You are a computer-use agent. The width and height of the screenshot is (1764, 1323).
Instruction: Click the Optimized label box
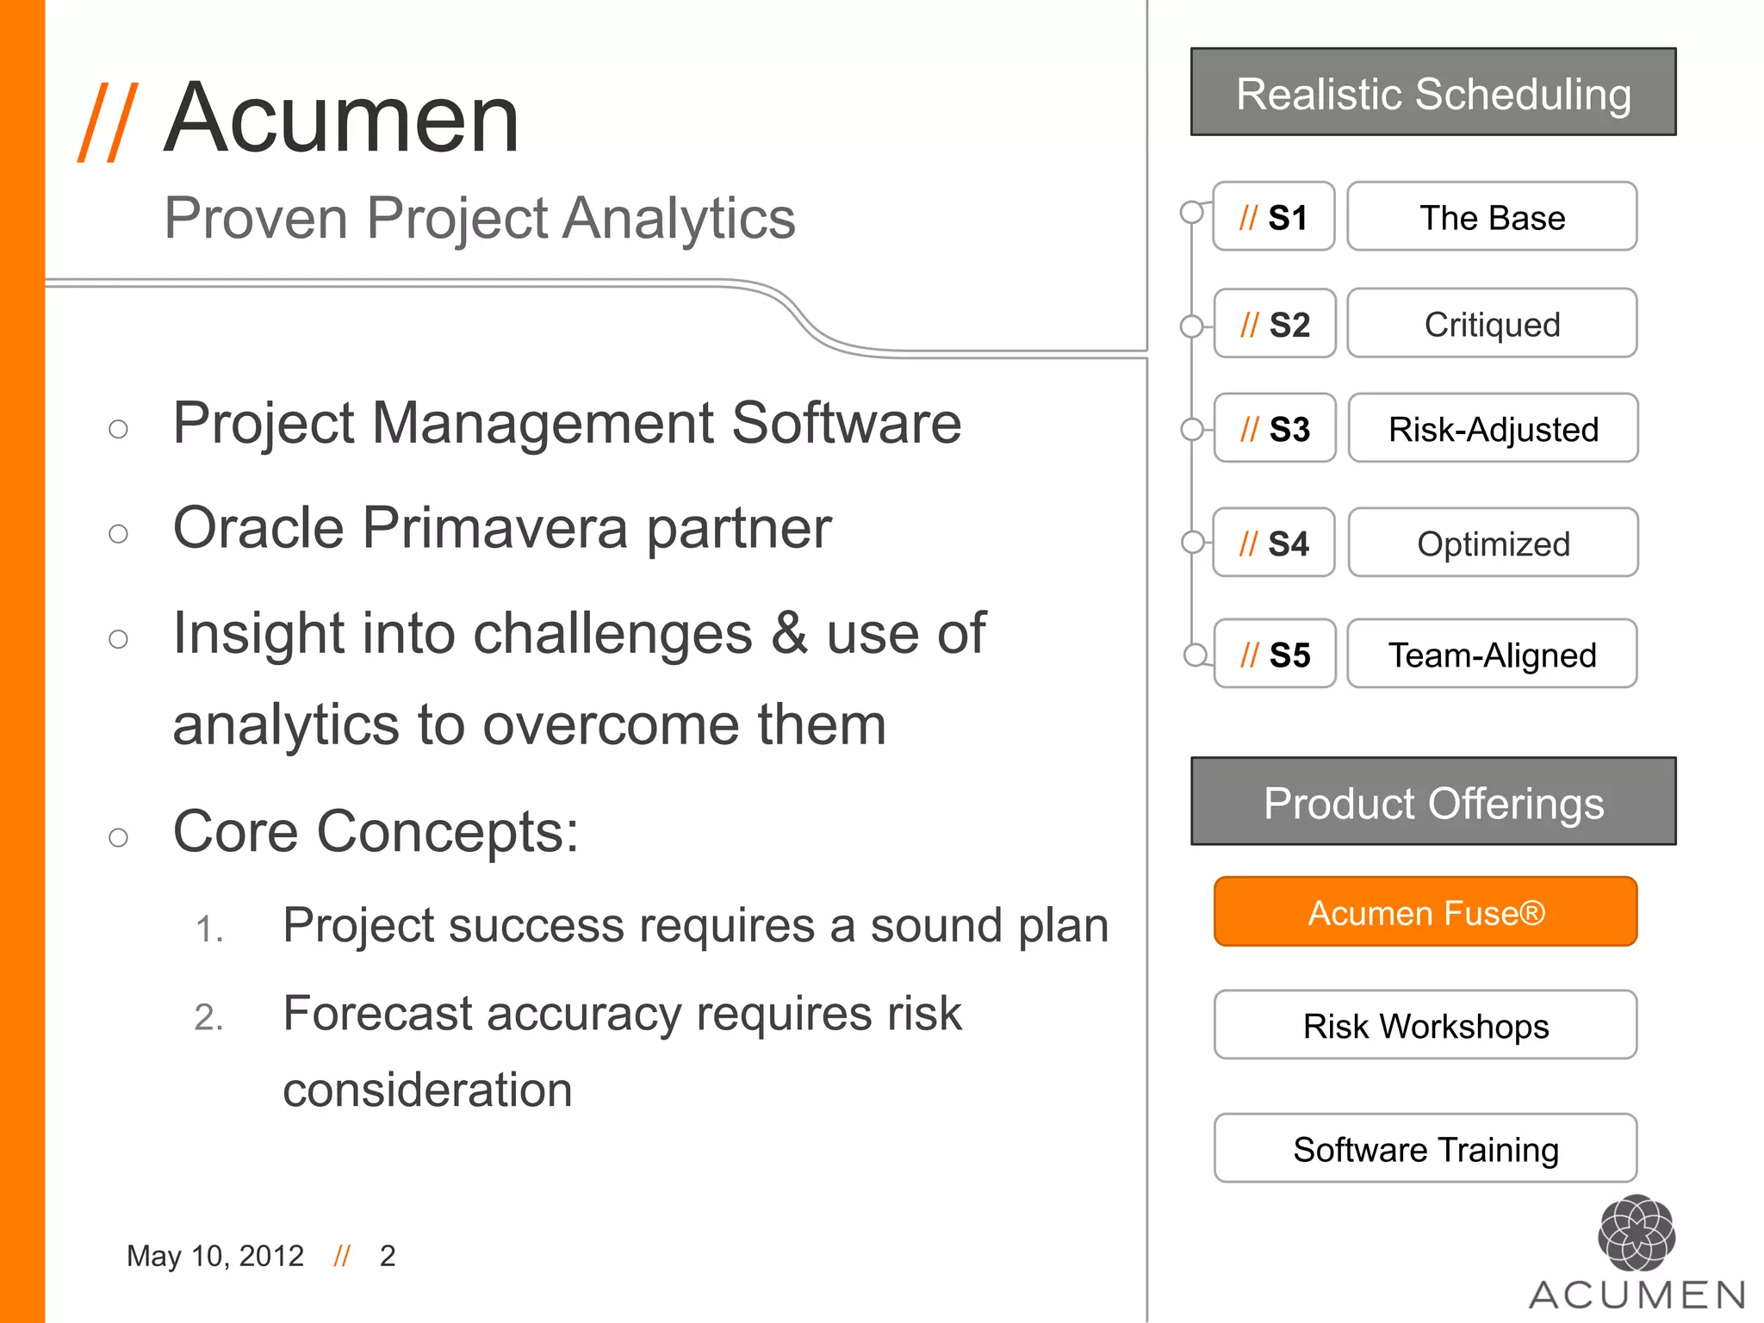click(1493, 543)
